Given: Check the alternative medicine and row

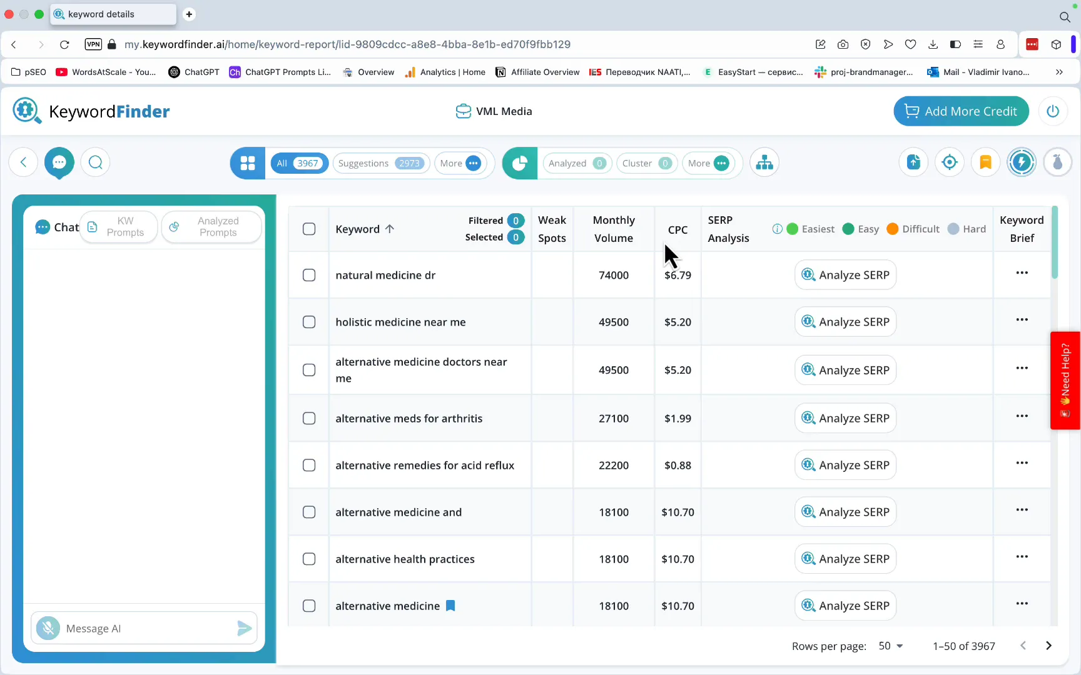Looking at the screenshot, I should click(309, 512).
